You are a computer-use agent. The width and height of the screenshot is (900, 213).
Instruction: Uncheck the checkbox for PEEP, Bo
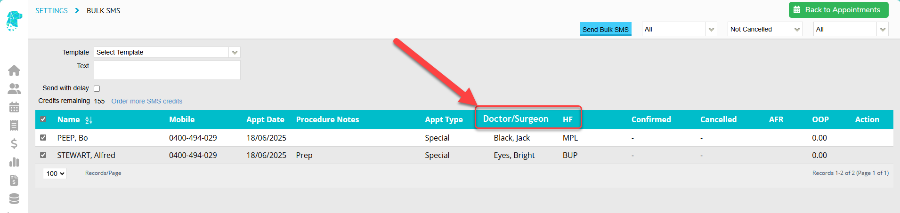pos(43,138)
